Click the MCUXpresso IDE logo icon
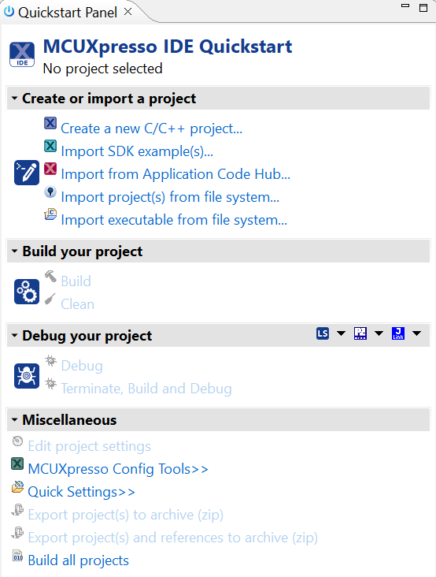The width and height of the screenshot is (436, 577). pos(22,54)
